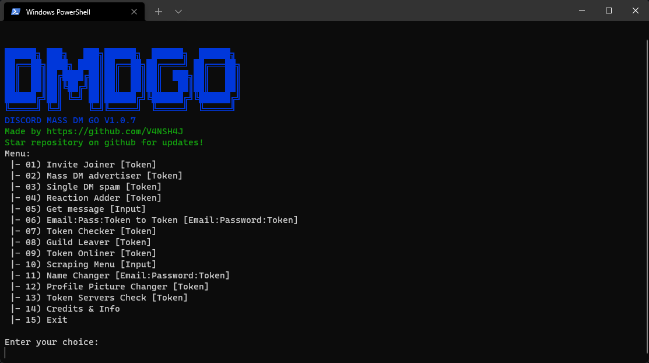Click the DMDGO ASCII art banner
649x363 pixels.
click(x=122, y=79)
